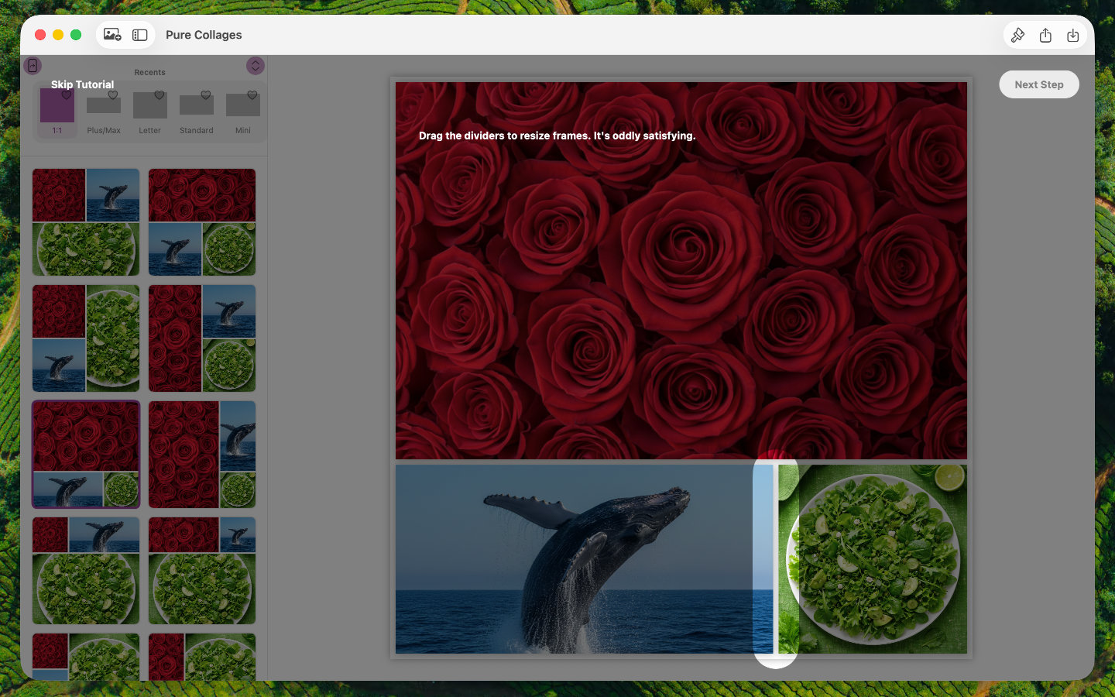The image size is (1115, 697).
Task: Select the Mini canvas size
Action: coord(243,112)
